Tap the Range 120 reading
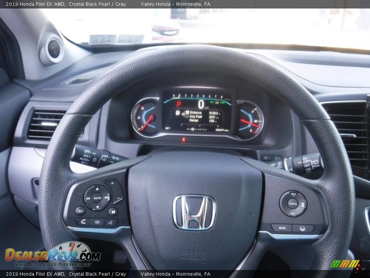 click(x=203, y=120)
